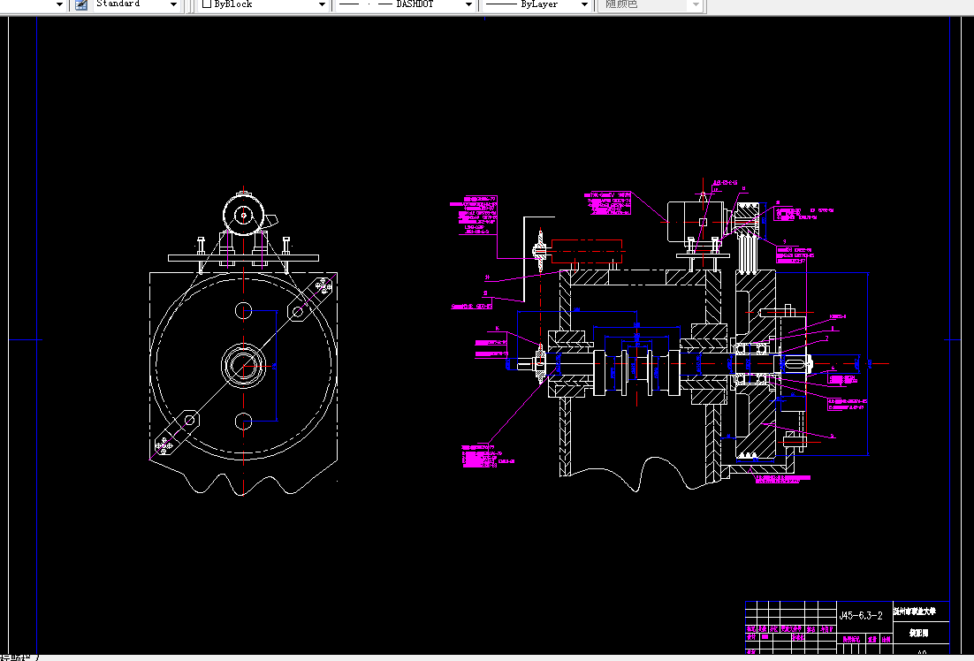Click the text style manager icon
The width and height of the screenshot is (974, 661).
pos(81,4)
